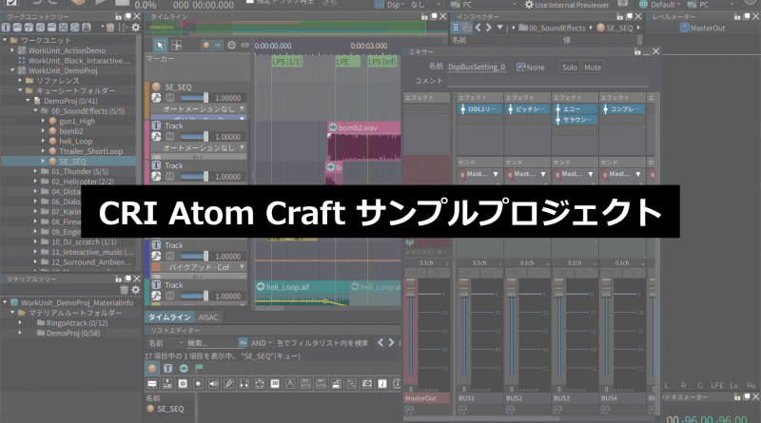Open オートメーションなし dropdown on SE_SEQ track
The image size is (761, 423).
pos(199,108)
